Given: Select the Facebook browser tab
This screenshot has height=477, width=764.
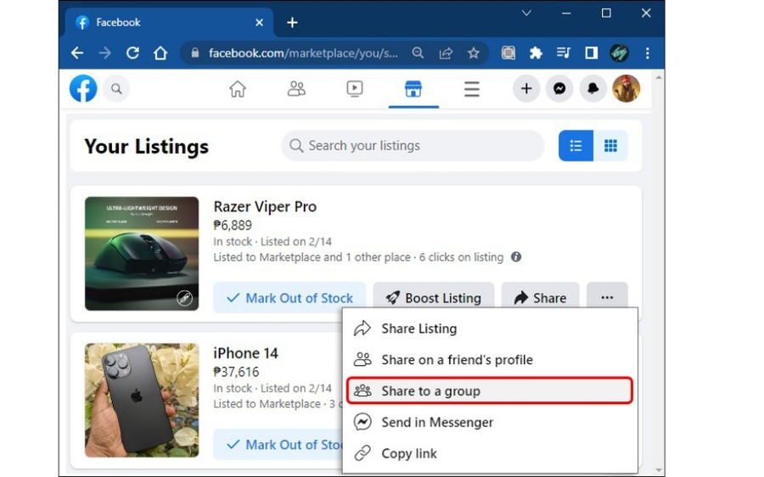Looking at the screenshot, I should pos(168,22).
